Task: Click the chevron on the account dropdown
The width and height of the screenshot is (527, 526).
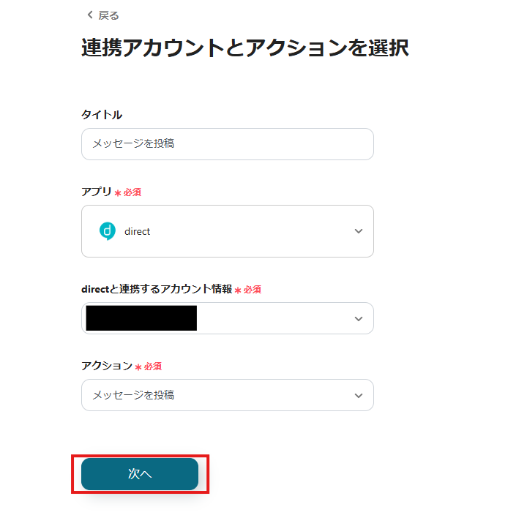Action: click(359, 319)
